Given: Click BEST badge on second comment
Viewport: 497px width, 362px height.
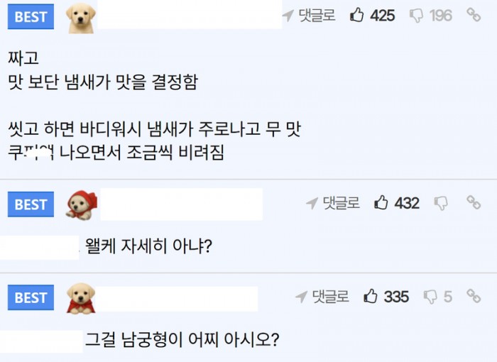Looking at the screenshot, I should click(31, 204).
